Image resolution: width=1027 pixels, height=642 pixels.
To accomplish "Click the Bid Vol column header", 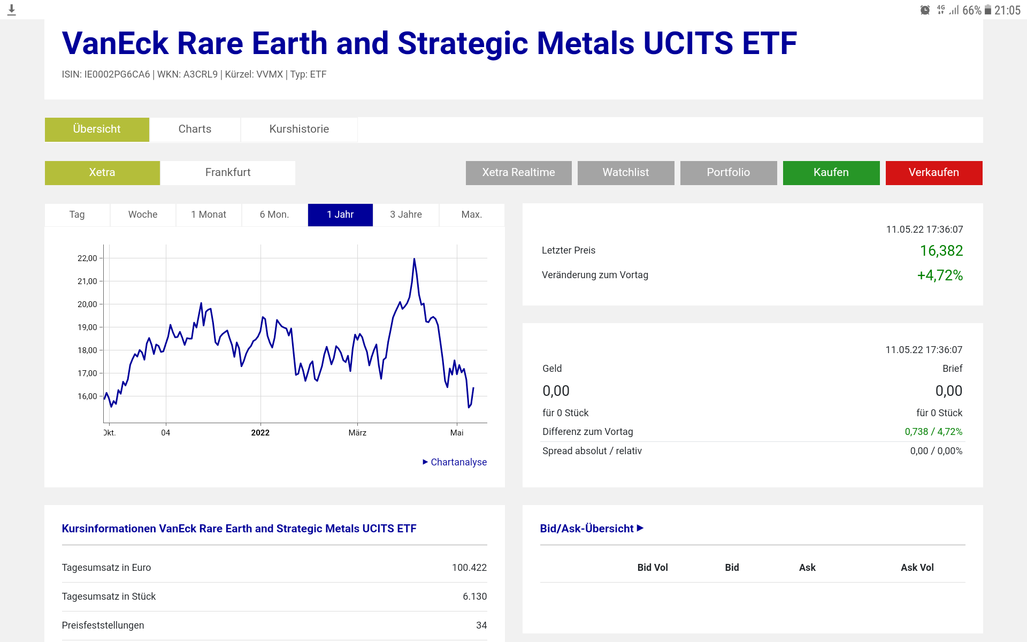I will tap(653, 568).
